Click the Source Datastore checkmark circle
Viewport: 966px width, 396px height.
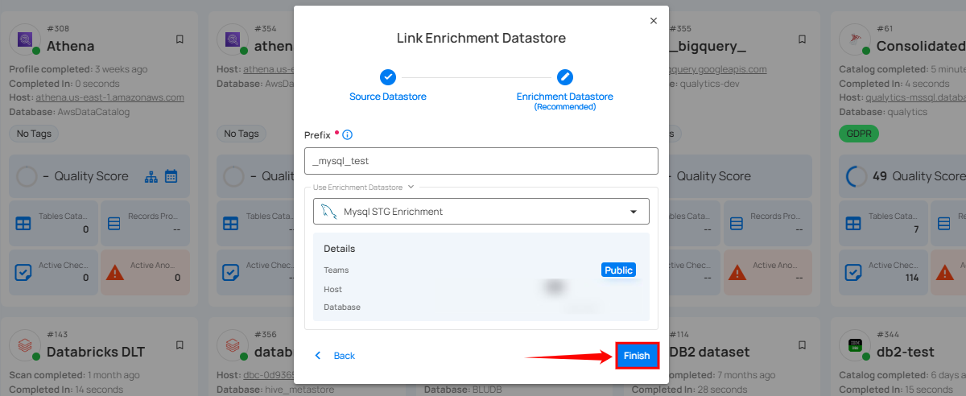[388, 77]
